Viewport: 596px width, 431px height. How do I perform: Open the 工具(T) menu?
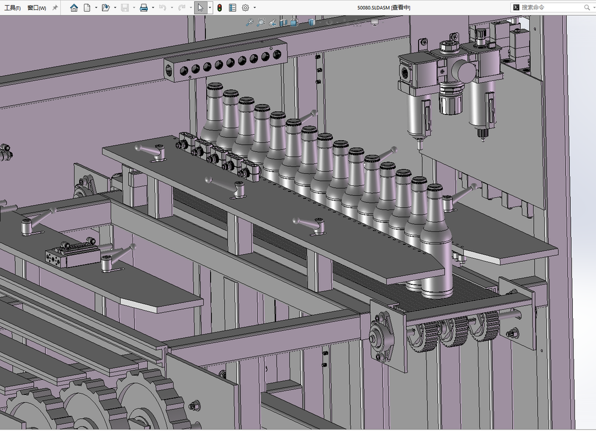click(x=13, y=8)
